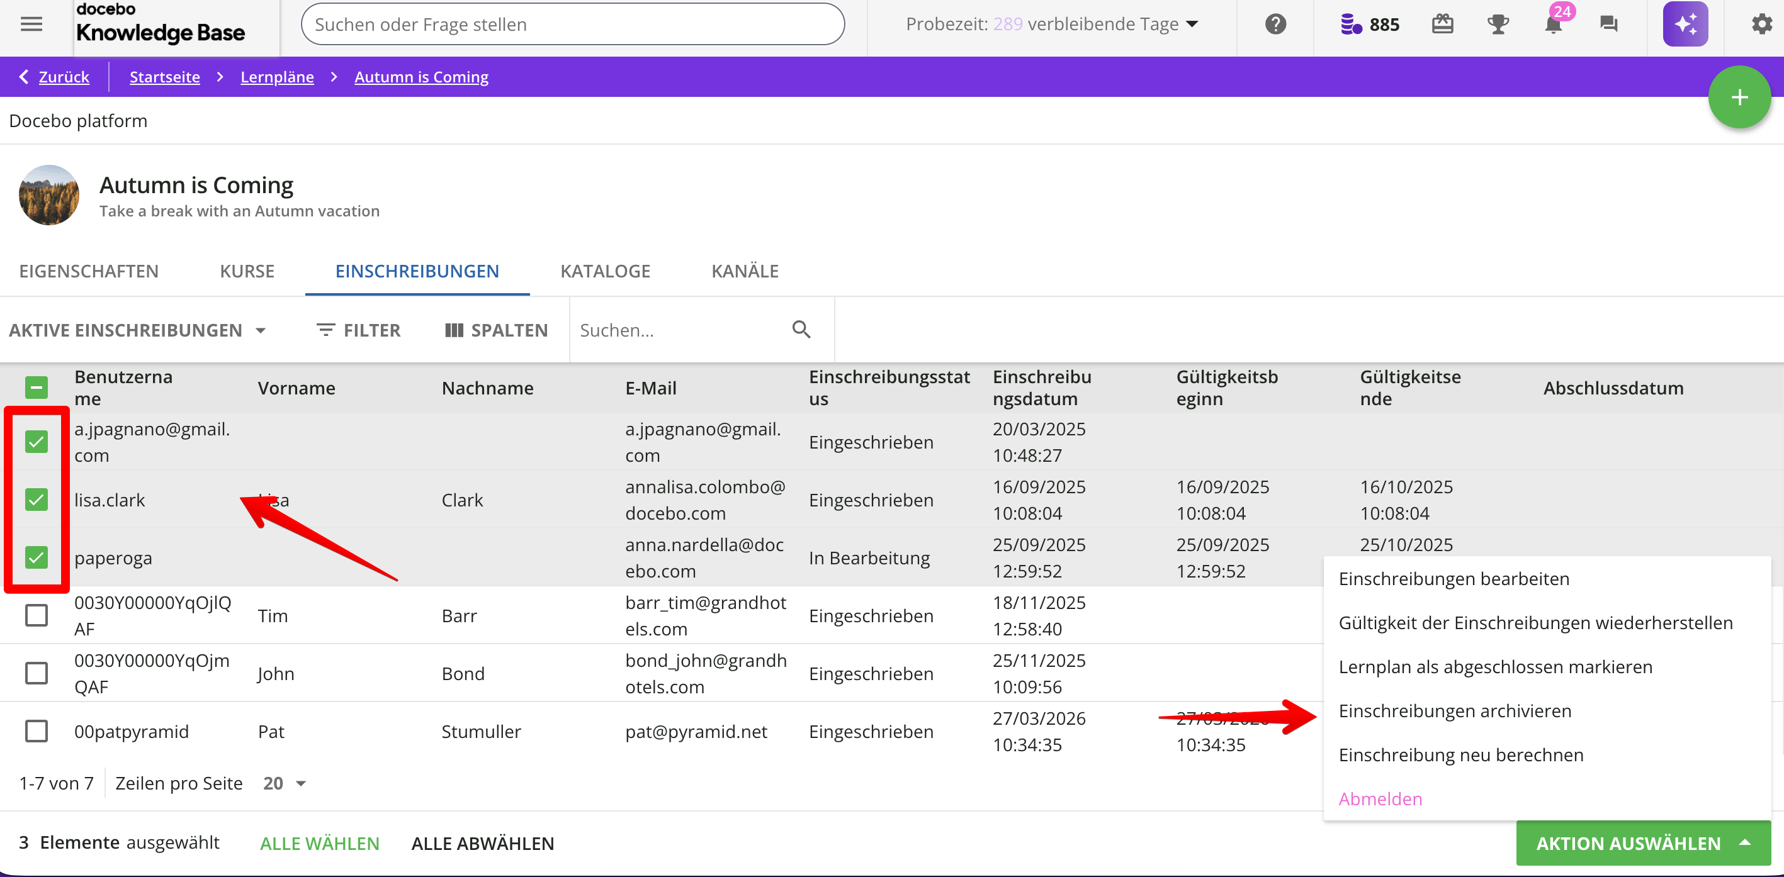Viewport: 1784px width, 877px height.
Task: Open the chat messages icon
Action: 1609,25
